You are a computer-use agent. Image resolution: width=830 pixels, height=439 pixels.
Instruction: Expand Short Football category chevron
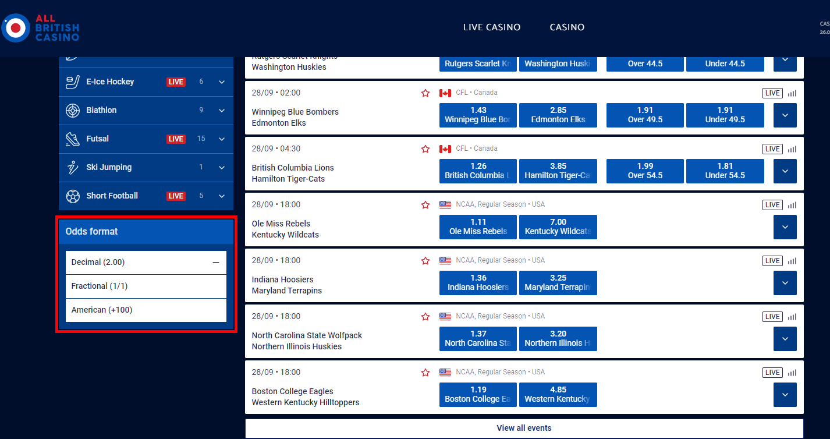(x=222, y=196)
